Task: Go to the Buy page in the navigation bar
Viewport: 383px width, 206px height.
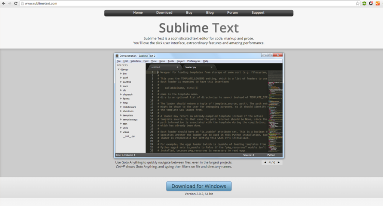Action: click(x=189, y=13)
